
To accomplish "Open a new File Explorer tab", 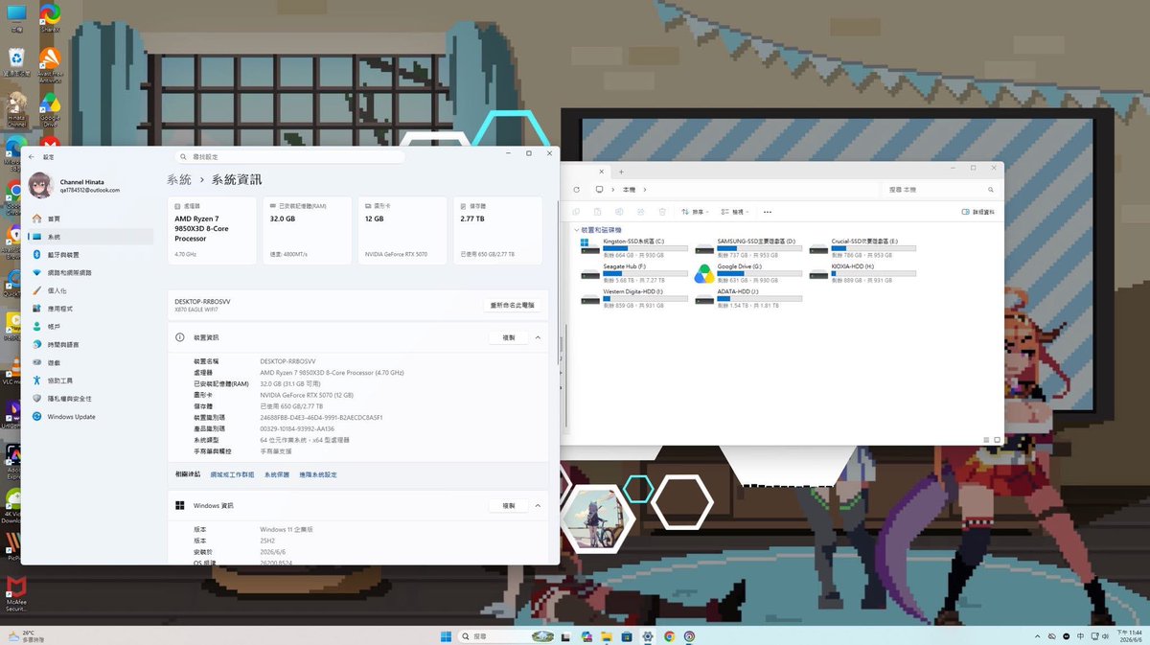I will [x=621, y=173].
